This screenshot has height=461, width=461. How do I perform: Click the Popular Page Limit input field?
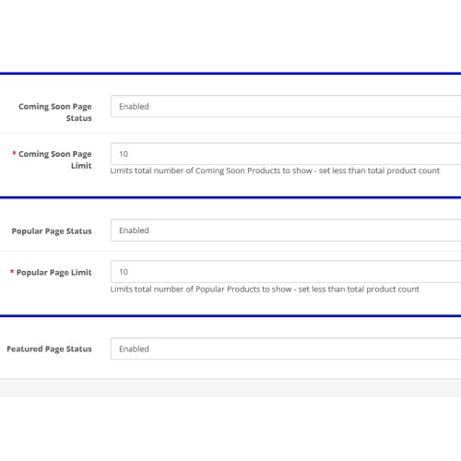click(286, 272)
